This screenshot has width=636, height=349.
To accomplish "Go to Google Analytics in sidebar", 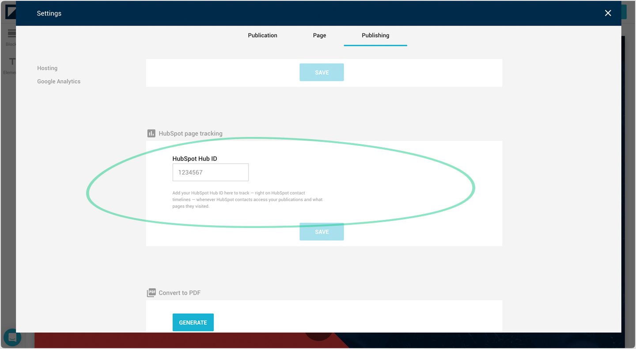I will tap(59, 81).
